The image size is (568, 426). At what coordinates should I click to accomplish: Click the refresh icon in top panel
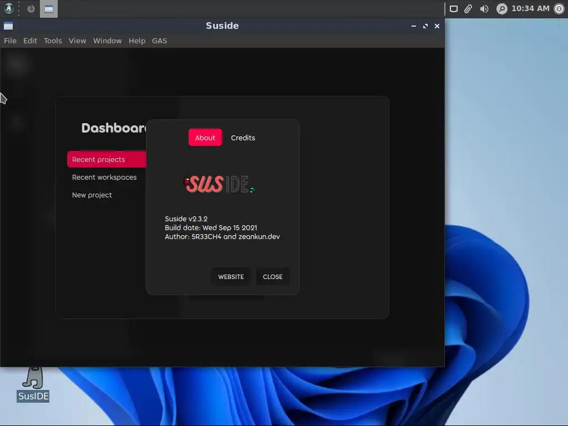click(x=31, y=9)
